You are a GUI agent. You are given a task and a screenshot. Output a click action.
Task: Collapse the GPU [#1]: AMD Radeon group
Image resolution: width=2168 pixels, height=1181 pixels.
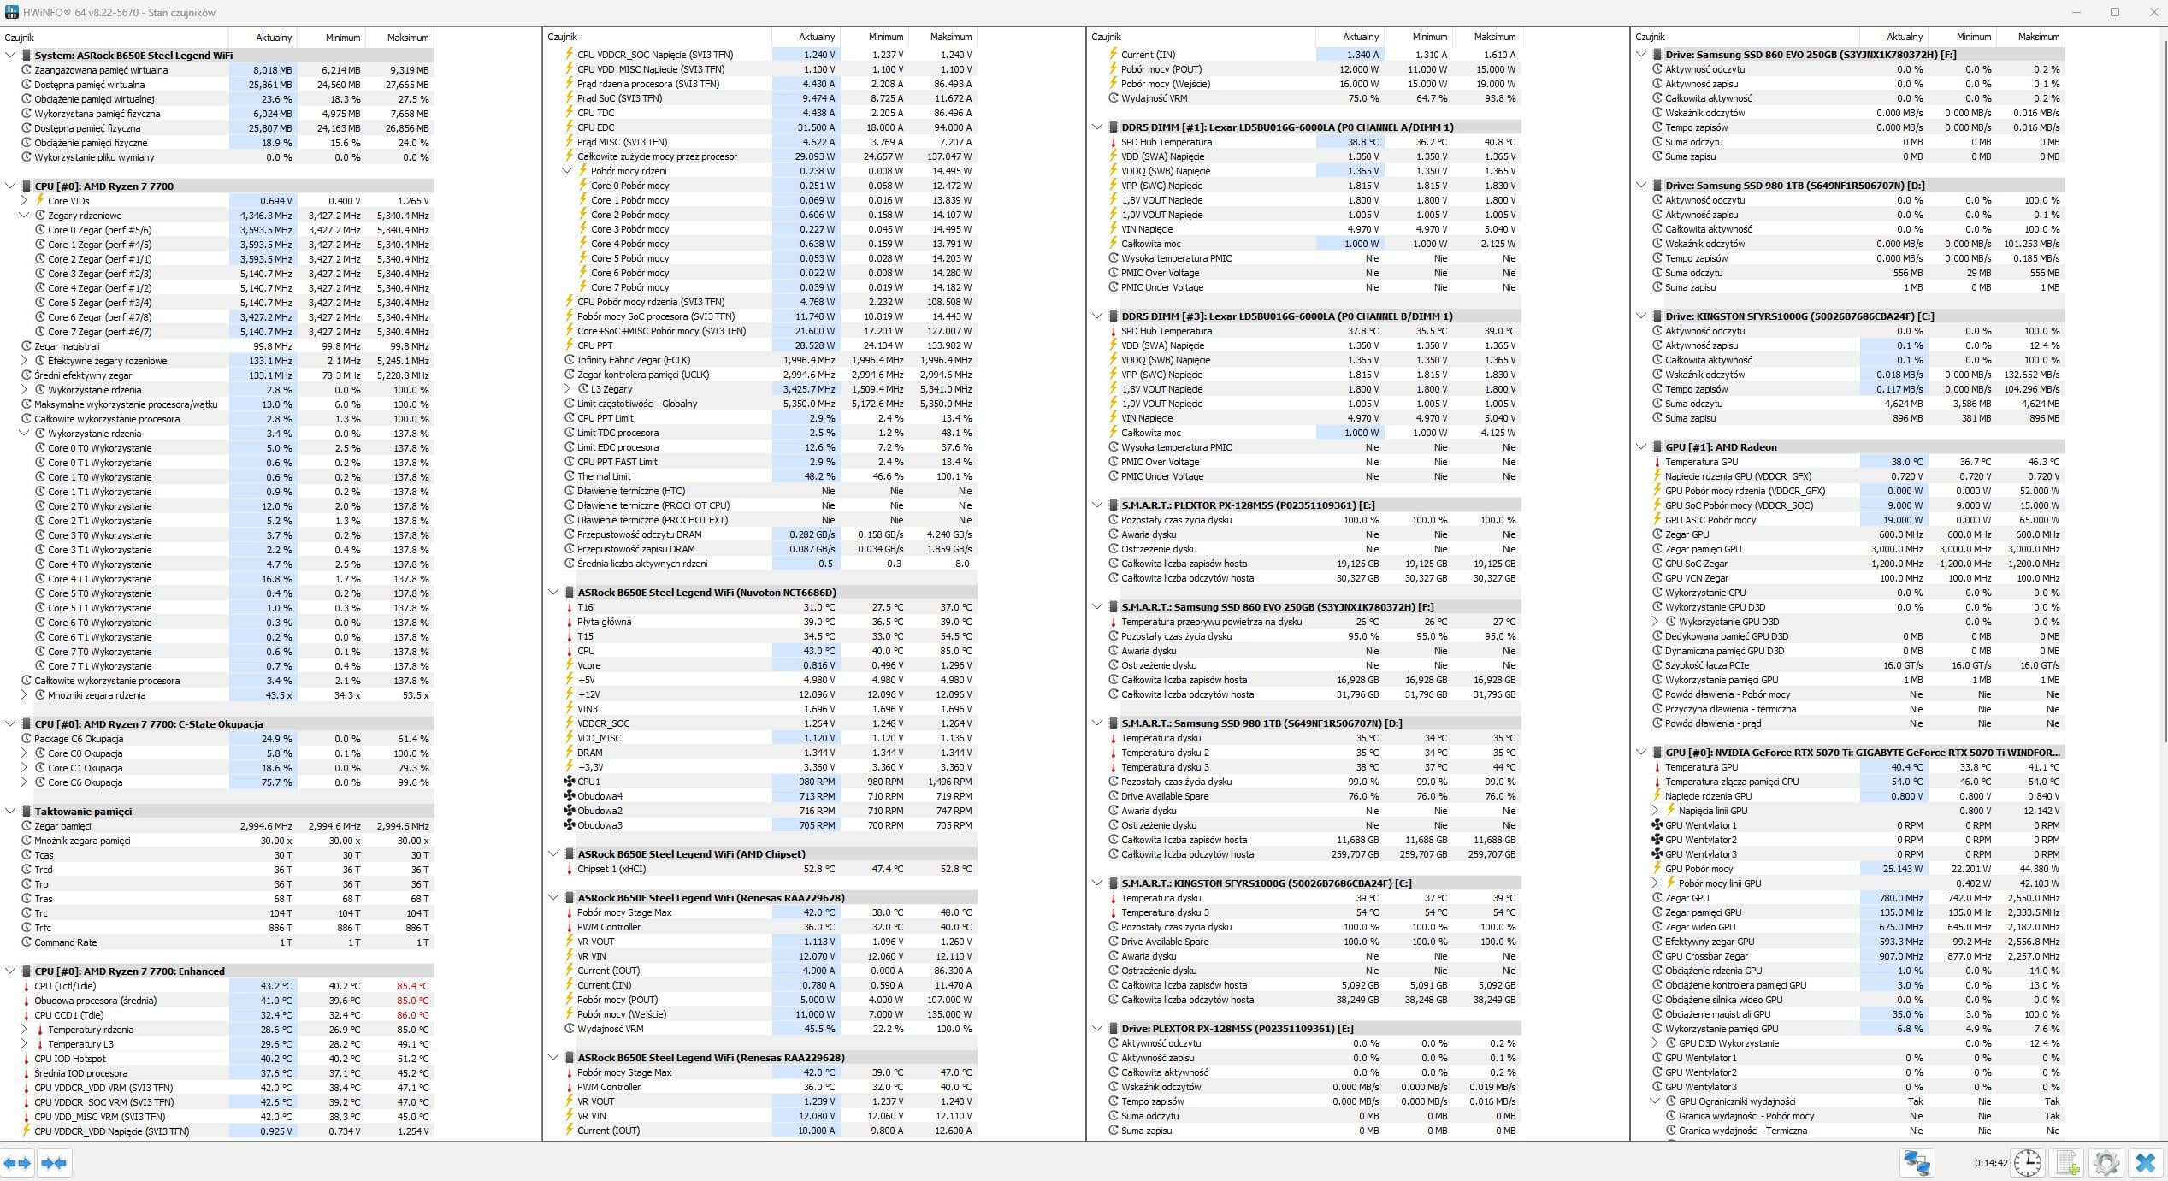(1641, 446)
